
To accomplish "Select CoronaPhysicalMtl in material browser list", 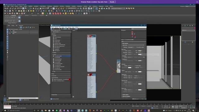I will click(x=62, y=56).
